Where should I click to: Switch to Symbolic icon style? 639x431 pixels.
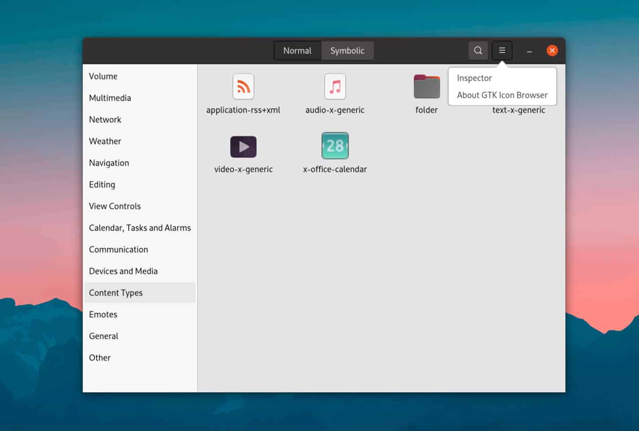[347, 51]
